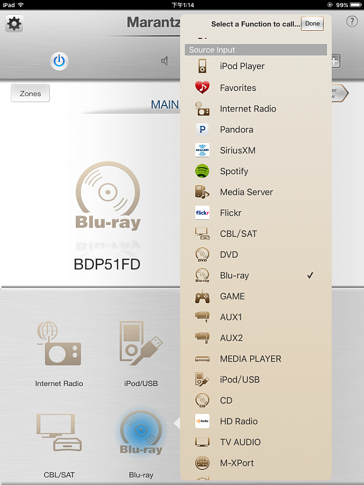Select the AUX2 entry label
Viewport: 364px width, 485px height.
pyautogui.click(x=231, y=338)
